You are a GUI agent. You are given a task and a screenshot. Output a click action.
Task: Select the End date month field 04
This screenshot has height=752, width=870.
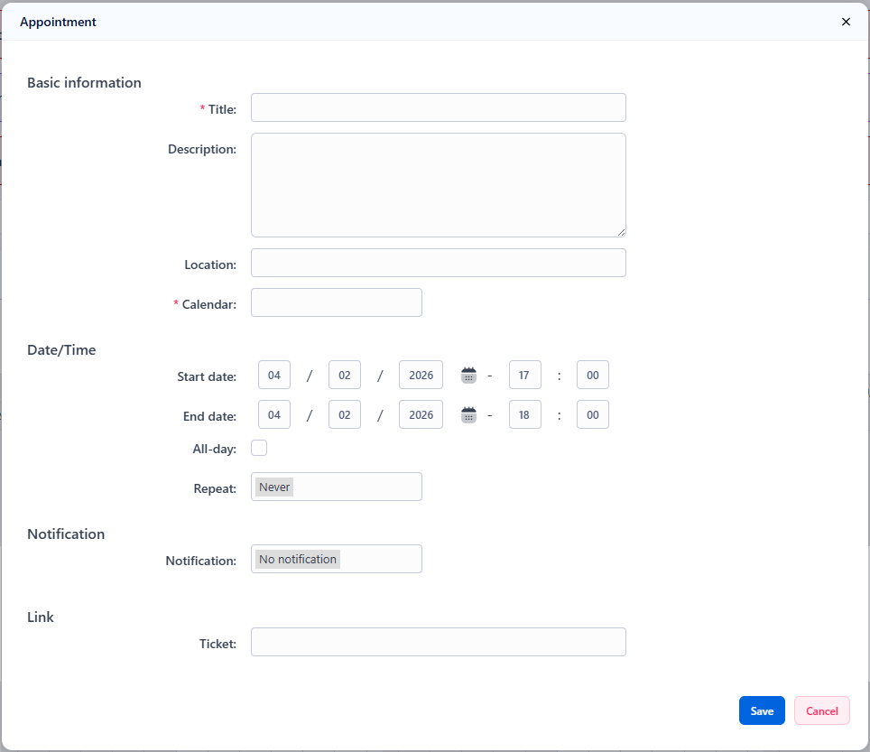[274, 414]
